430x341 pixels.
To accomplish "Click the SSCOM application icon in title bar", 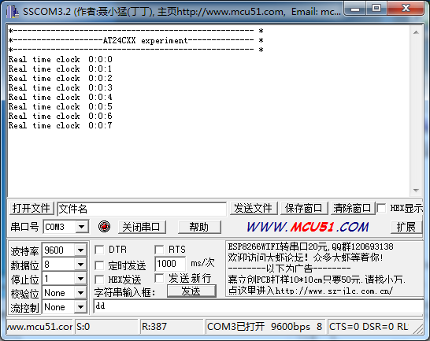I will click(x=13, y=12).
